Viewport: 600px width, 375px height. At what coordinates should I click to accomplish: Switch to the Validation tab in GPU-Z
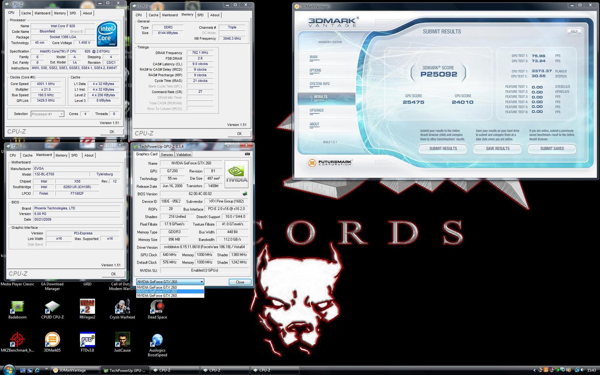tap(184, 155)
